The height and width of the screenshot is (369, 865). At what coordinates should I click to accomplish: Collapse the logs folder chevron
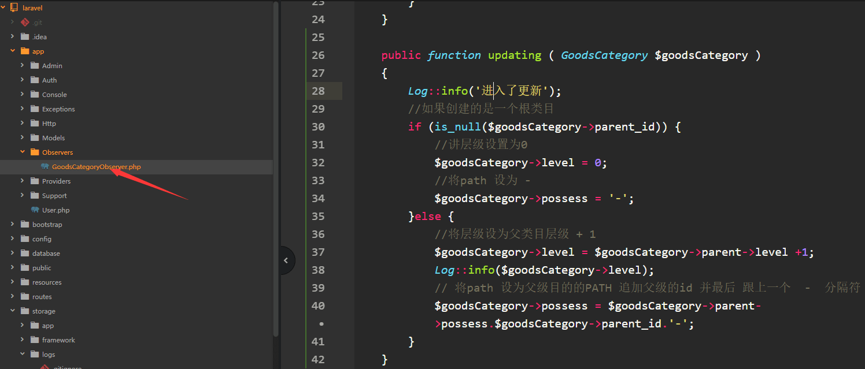[22, 354]
